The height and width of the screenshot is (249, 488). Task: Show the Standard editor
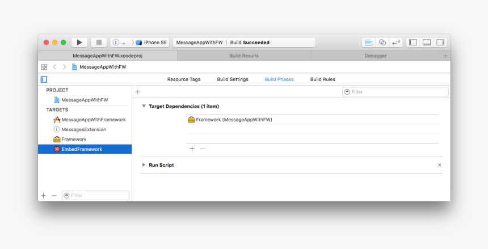[368, 43]
